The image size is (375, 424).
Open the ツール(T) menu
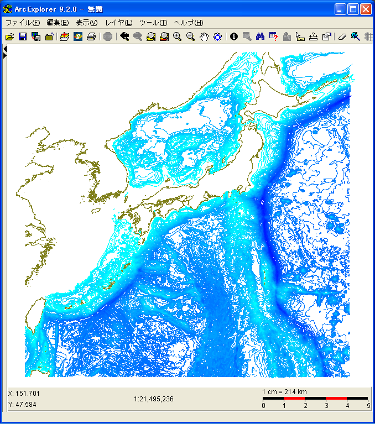point(153,23)
